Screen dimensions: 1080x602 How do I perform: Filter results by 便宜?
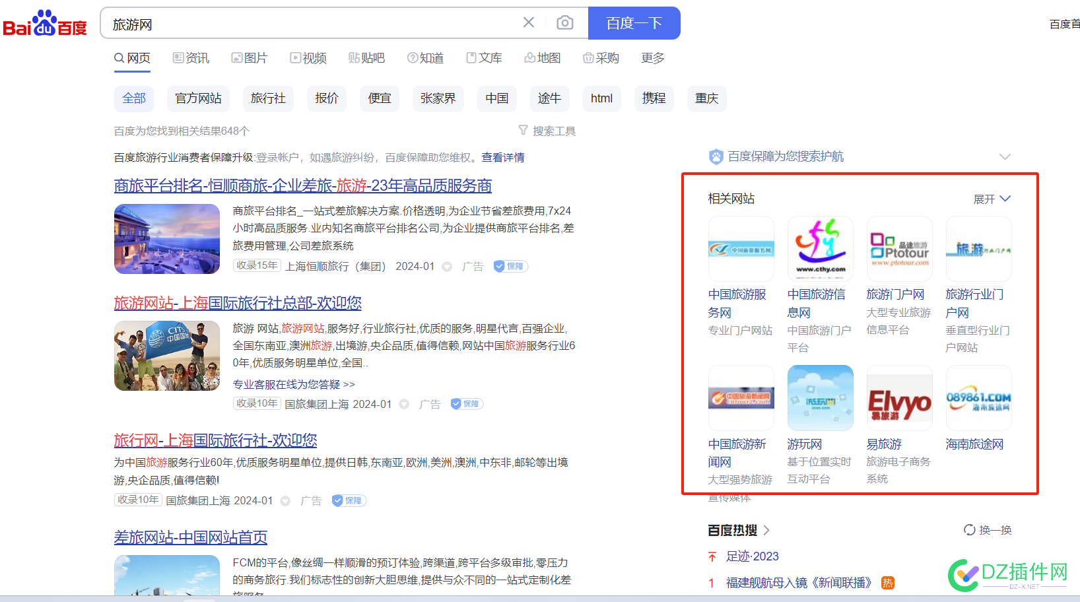click(380, 98)
